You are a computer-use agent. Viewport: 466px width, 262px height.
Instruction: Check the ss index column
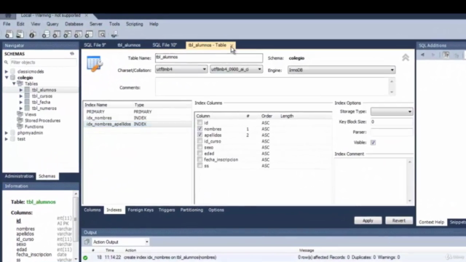(x=200, y=165)
